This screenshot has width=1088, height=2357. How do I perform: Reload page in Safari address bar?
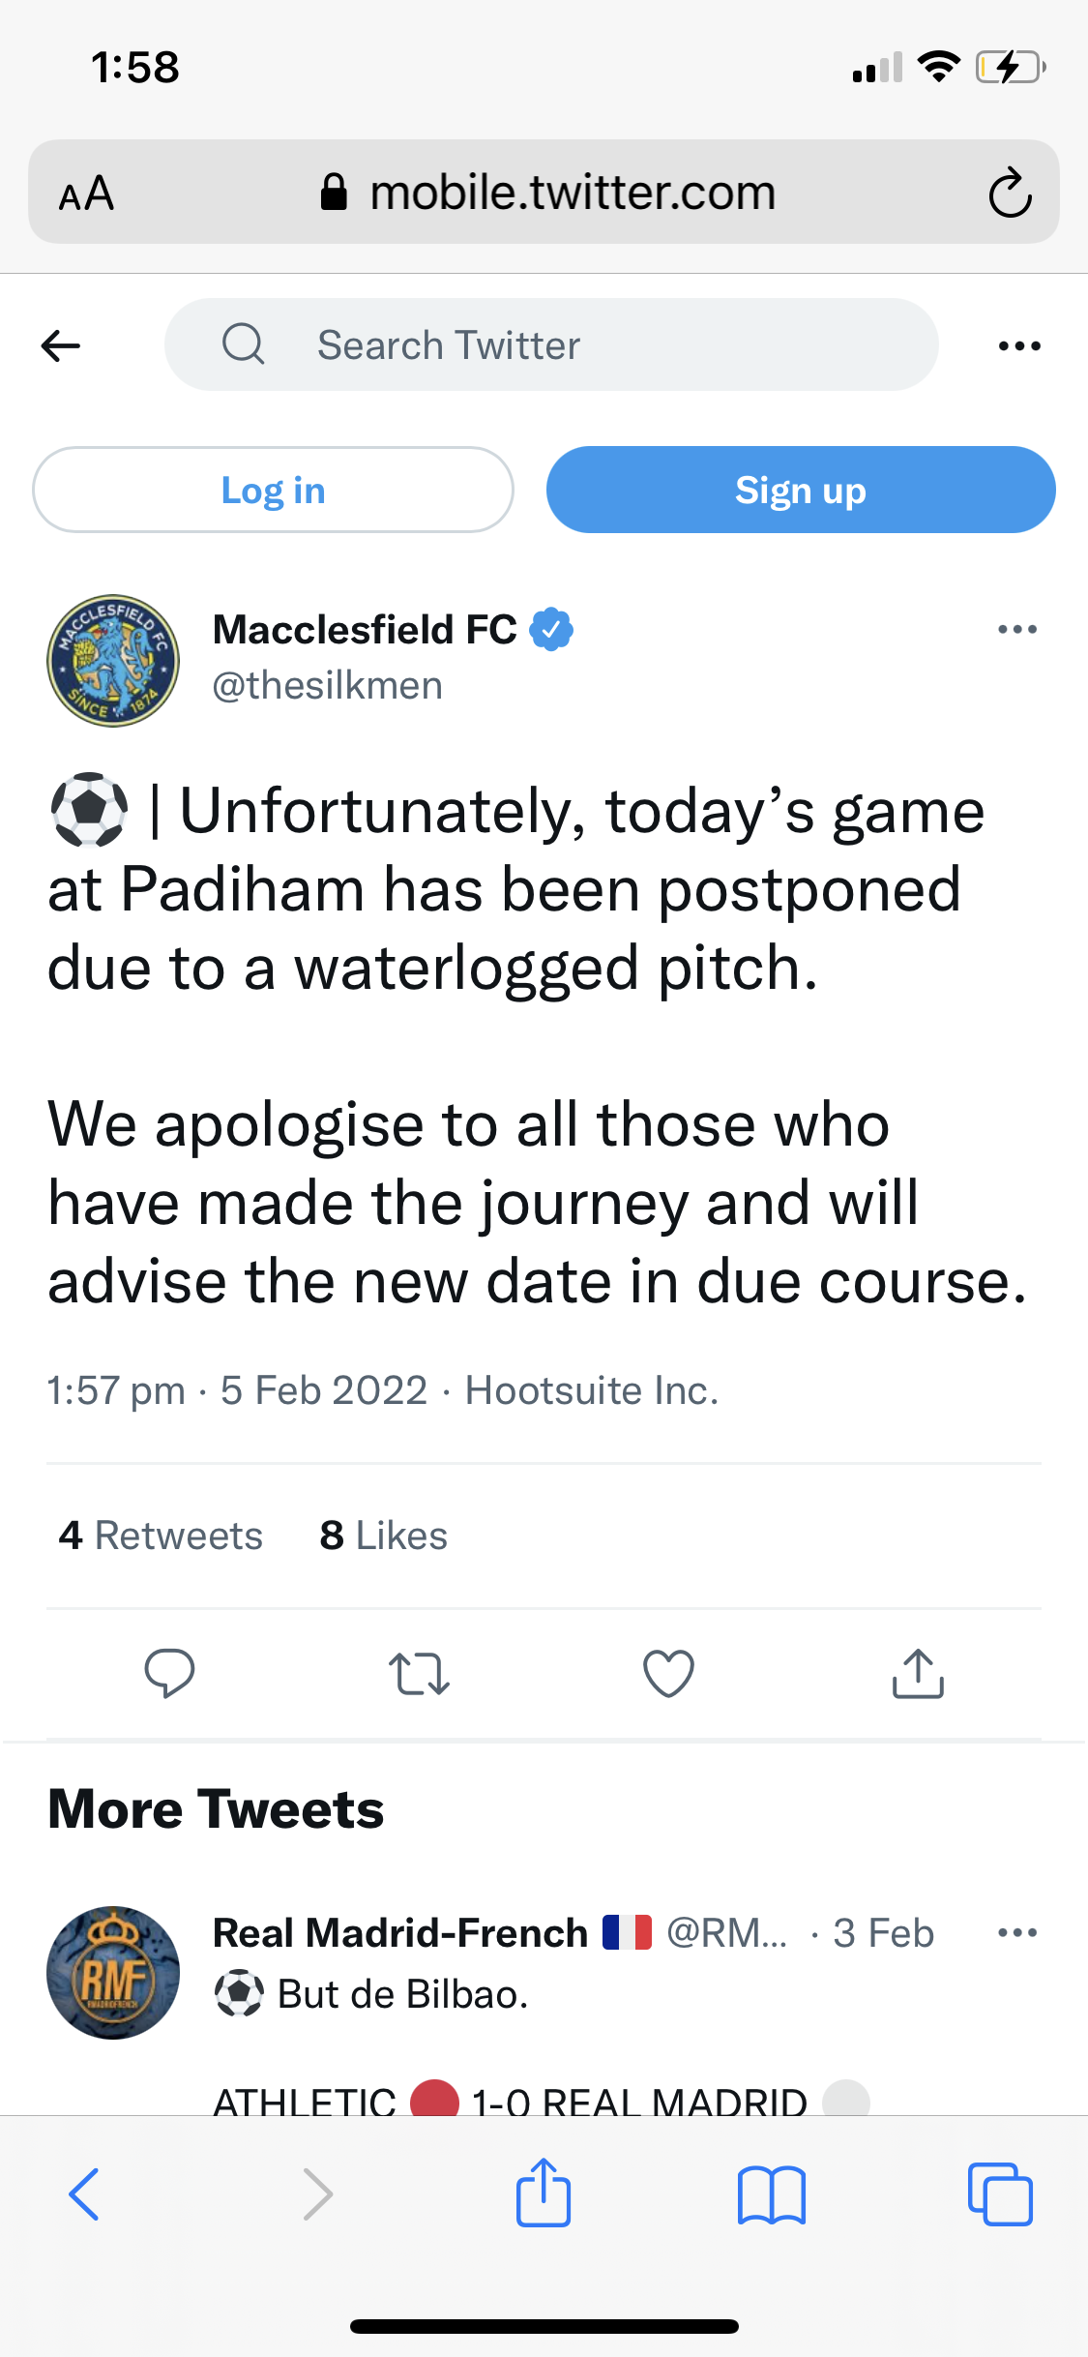point(1010,193)
